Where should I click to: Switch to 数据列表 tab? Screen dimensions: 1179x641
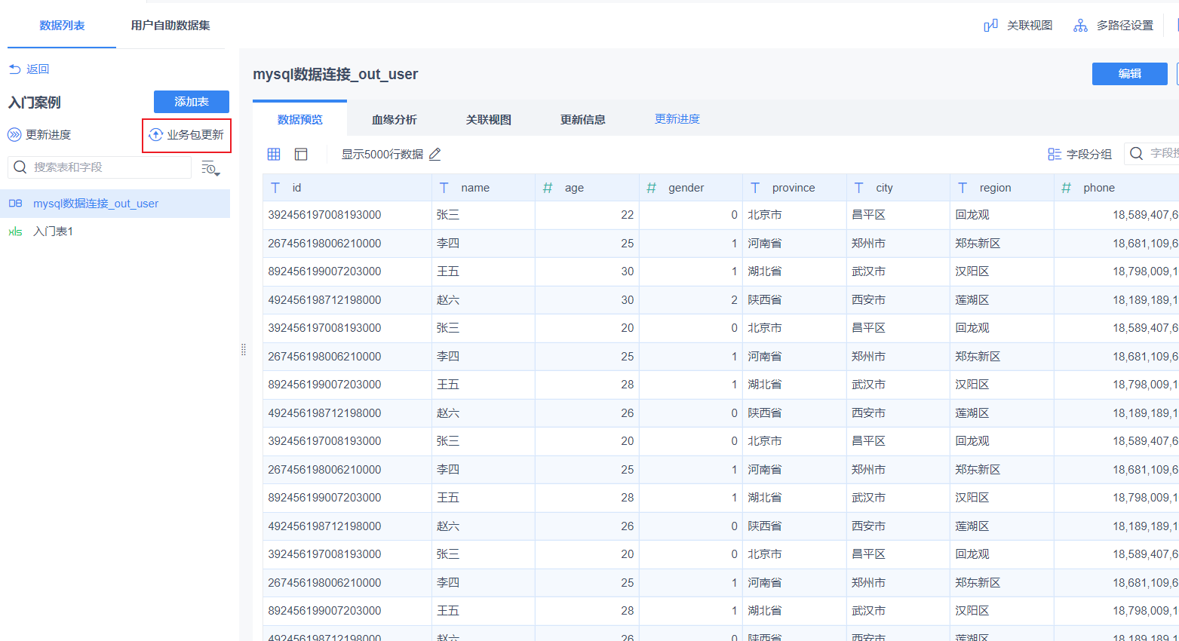[62, 26]
